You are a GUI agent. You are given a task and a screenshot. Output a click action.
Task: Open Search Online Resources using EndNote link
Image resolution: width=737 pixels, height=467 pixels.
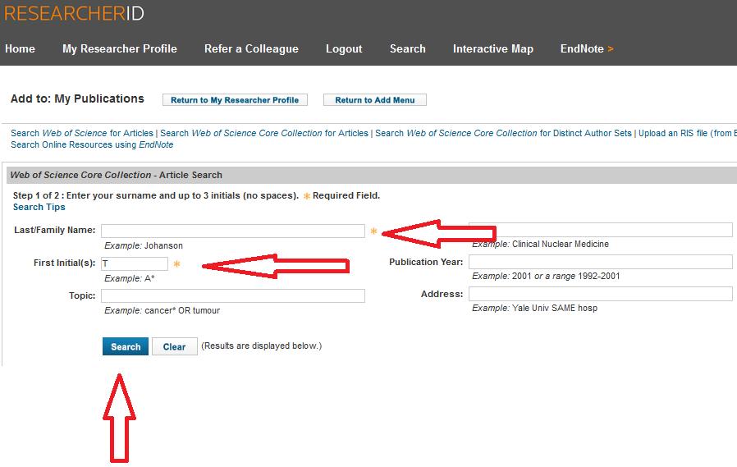pos(92,144)
